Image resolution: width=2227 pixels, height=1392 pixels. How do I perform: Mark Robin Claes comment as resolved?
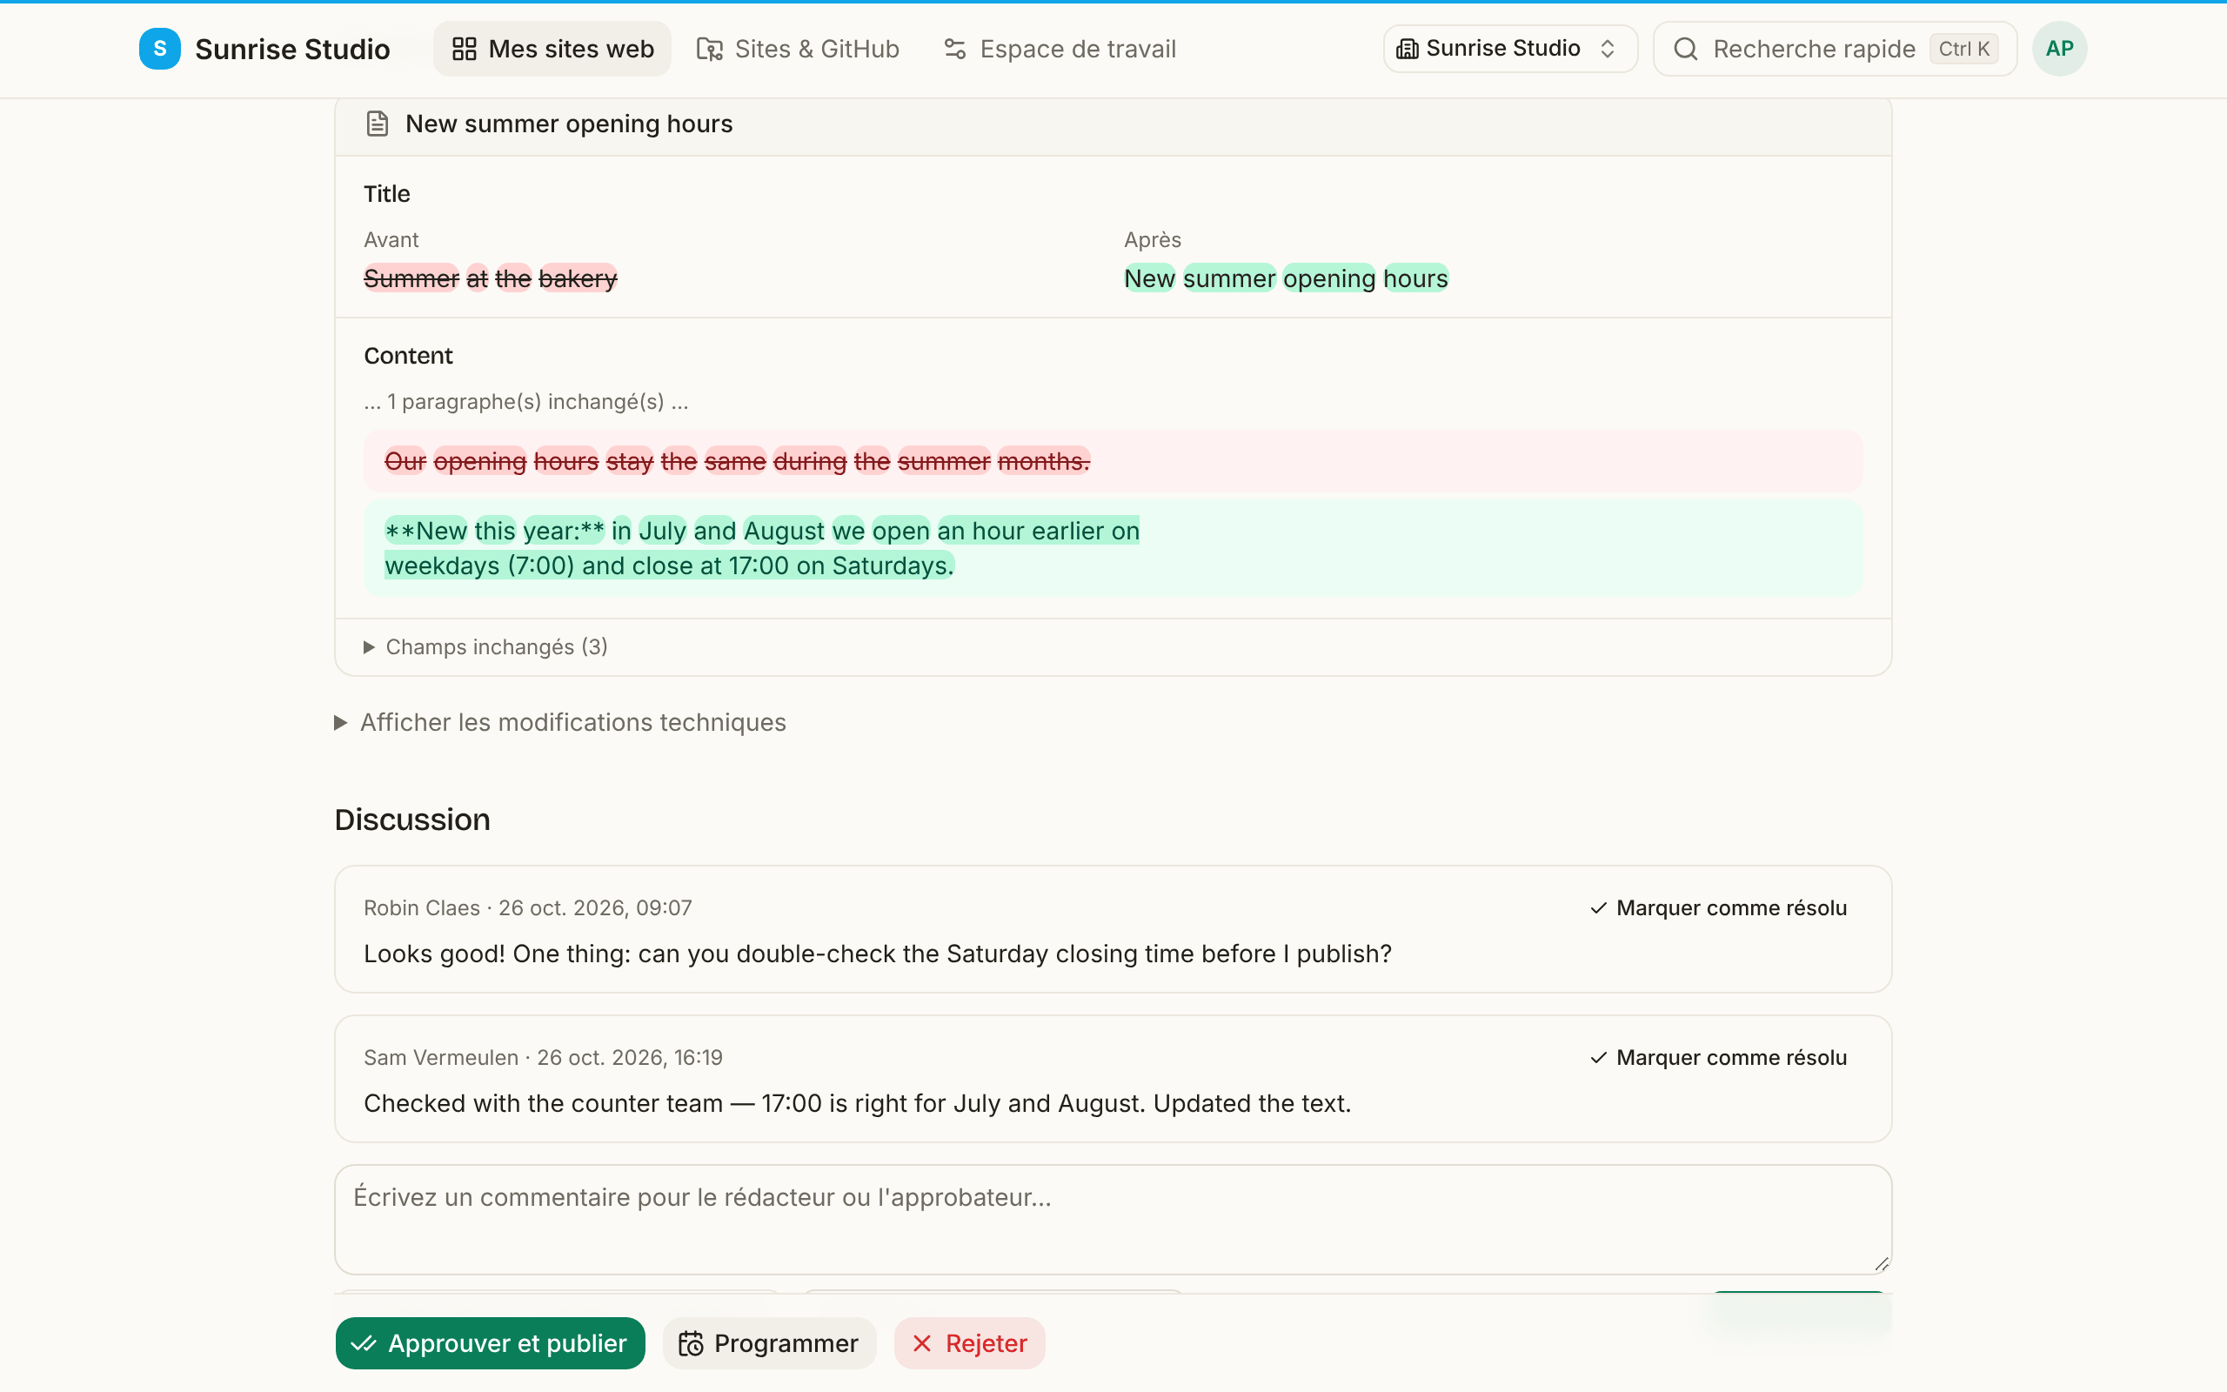(1718, 907)
